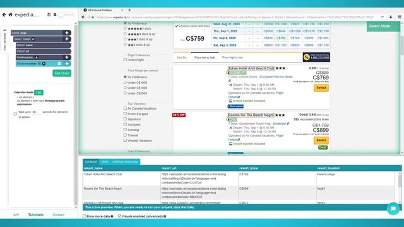Choose 5 stars rating radio
The image size is (404, 227).
[x=125, y=28]
